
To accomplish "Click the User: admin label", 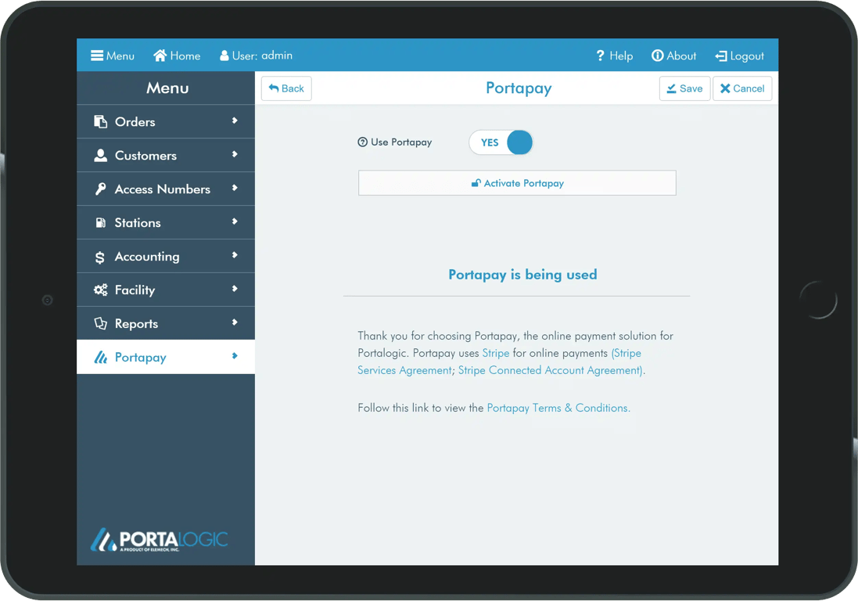I will pyautogui.click(x=256, y=56).
